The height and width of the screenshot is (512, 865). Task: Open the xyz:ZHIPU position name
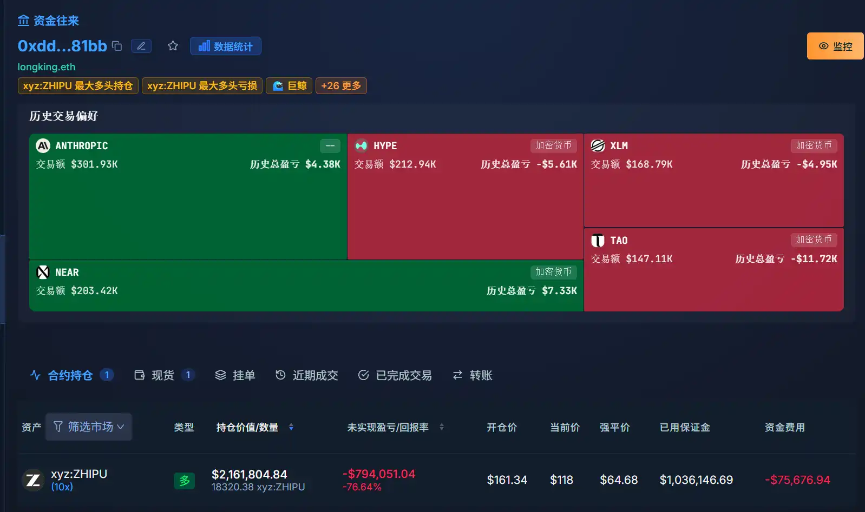coord(79,474)
